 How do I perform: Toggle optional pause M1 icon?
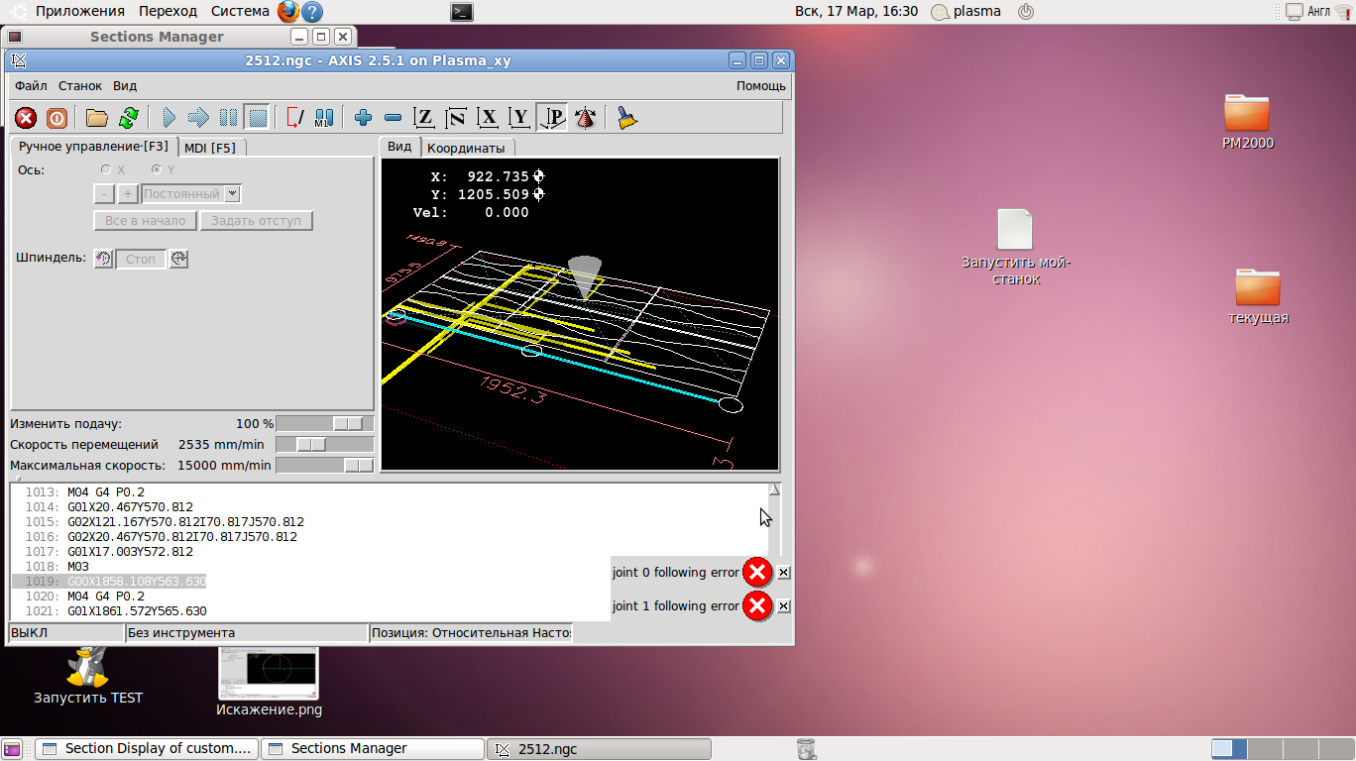point(324,119)
